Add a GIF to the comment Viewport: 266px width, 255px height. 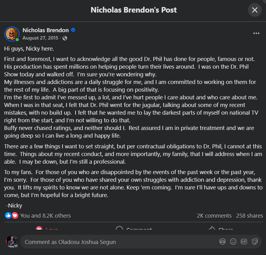244,242
